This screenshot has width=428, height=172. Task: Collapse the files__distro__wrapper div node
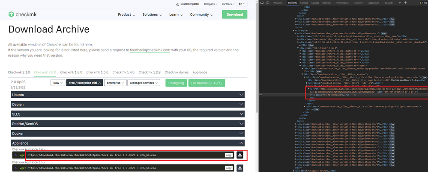pyautogui.click(x=302, y=74)
